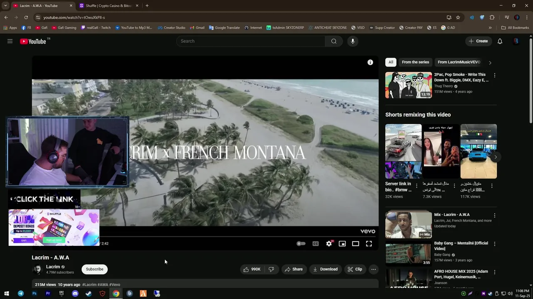Image resolution: width=533 pixels, height=299 pixels.
Task: Click the search magnifier button
Action: tap(334, 41)
